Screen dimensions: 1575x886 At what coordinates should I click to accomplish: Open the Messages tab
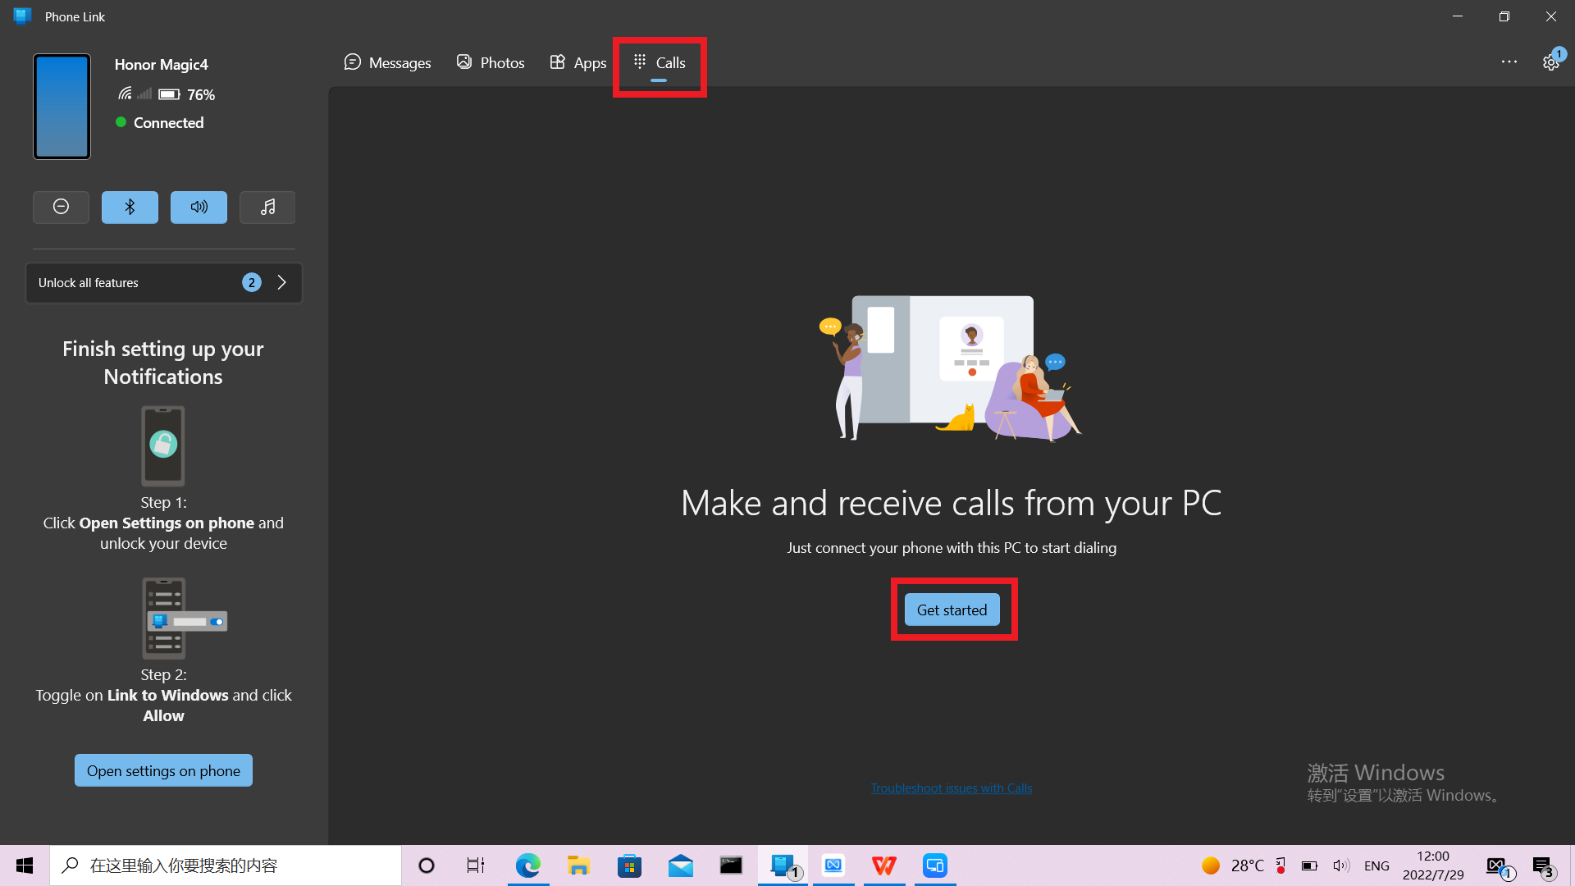[x=387, y=62]
